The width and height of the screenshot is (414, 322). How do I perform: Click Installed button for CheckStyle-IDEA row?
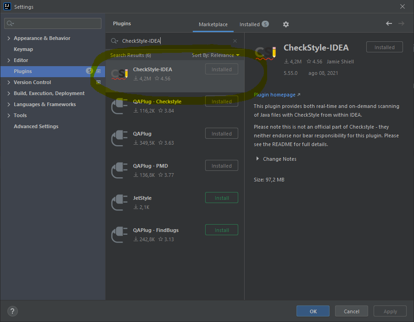click(222, 69)
